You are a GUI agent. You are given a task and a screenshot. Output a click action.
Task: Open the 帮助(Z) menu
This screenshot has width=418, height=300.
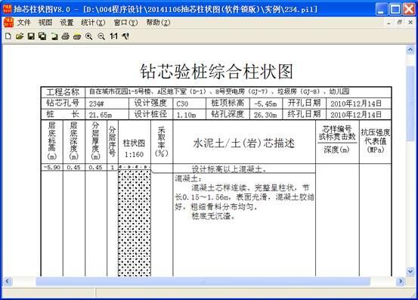coord(158,23)
